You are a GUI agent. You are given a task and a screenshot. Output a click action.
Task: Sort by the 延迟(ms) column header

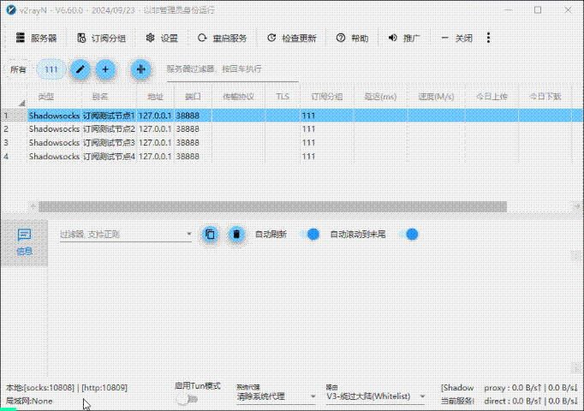[x=380, y=97]
